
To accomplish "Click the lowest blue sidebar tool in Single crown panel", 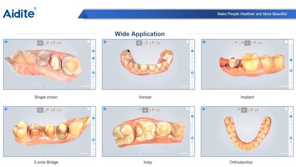I will coord(93,73).
